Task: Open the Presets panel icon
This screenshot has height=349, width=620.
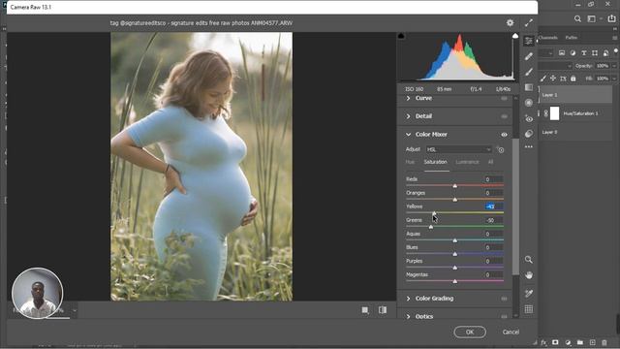Action: pos(529,134)
